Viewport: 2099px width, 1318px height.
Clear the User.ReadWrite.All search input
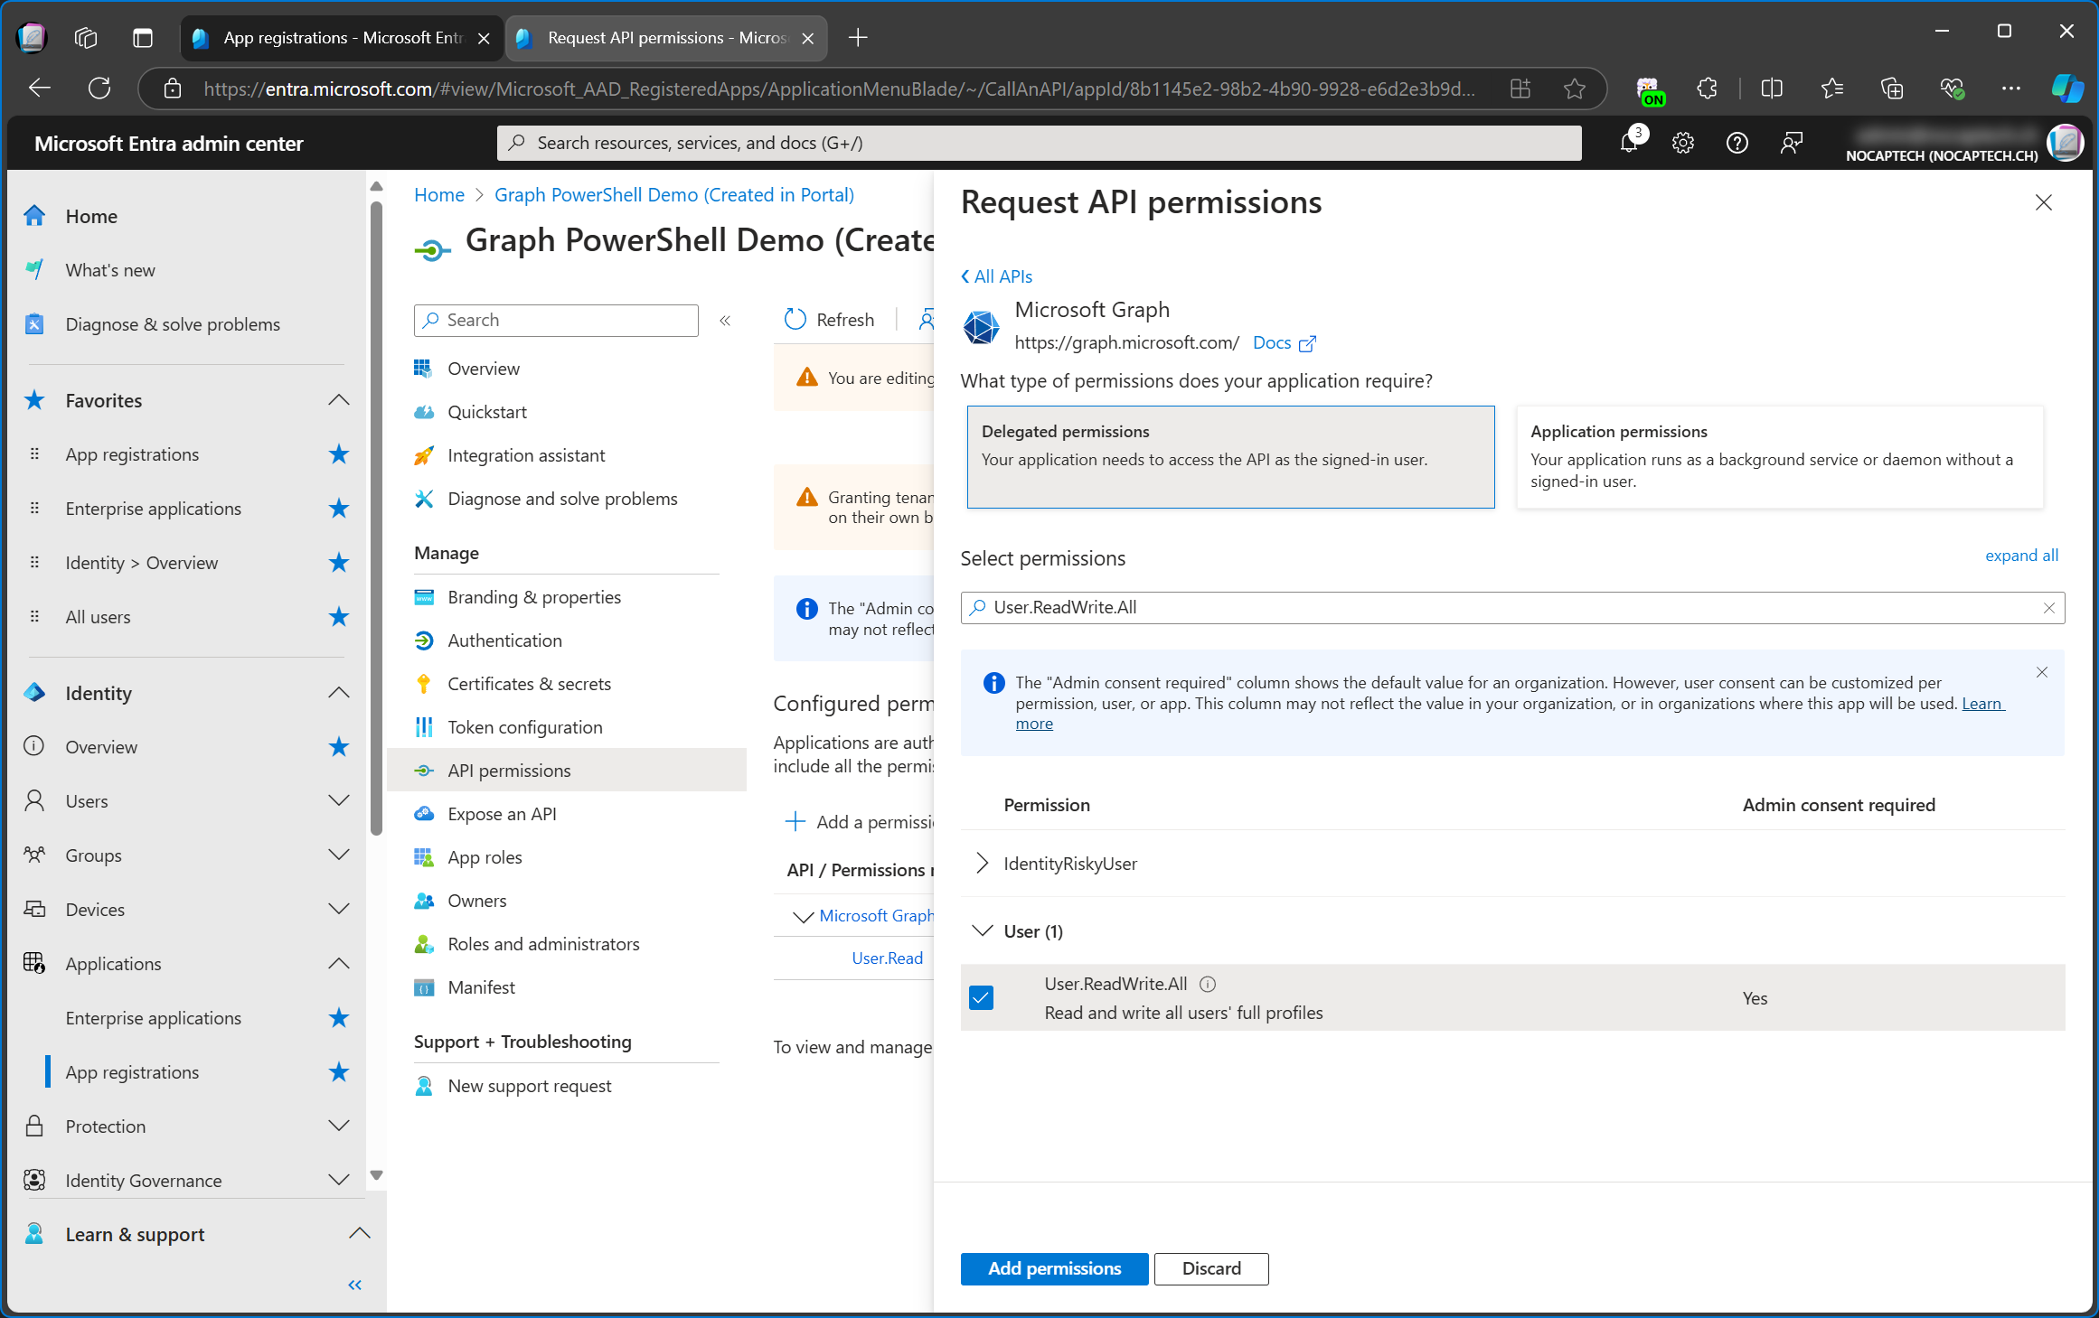2049,607
